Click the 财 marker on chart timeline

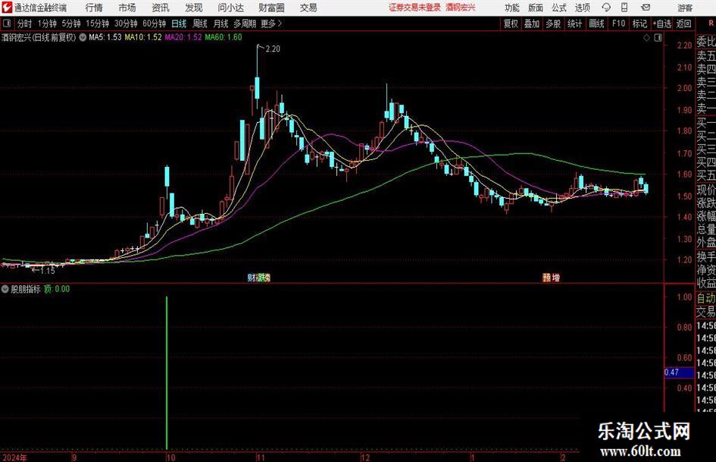point(251,277)
